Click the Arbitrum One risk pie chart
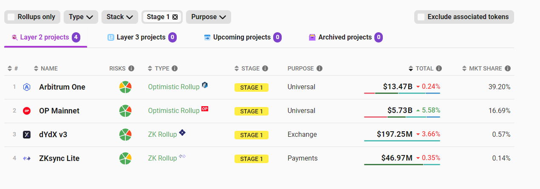 pyautogui.click(x=125, y=87)
